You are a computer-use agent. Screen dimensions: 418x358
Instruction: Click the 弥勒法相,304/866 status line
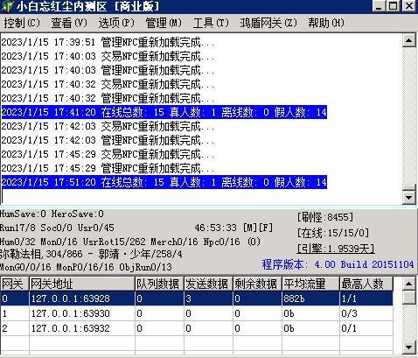coord(91,254)
